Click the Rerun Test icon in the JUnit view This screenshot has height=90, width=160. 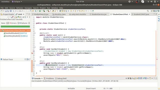pos(19,17)
